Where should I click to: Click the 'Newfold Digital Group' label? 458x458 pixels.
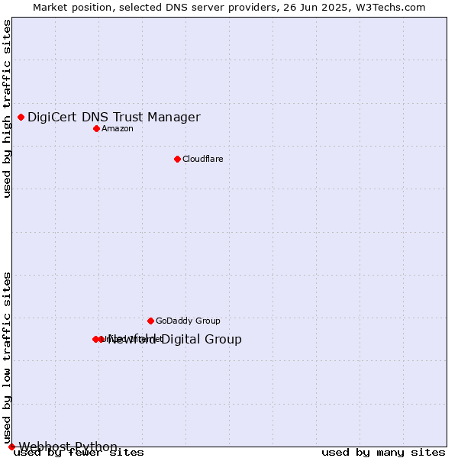click(175, 339)
